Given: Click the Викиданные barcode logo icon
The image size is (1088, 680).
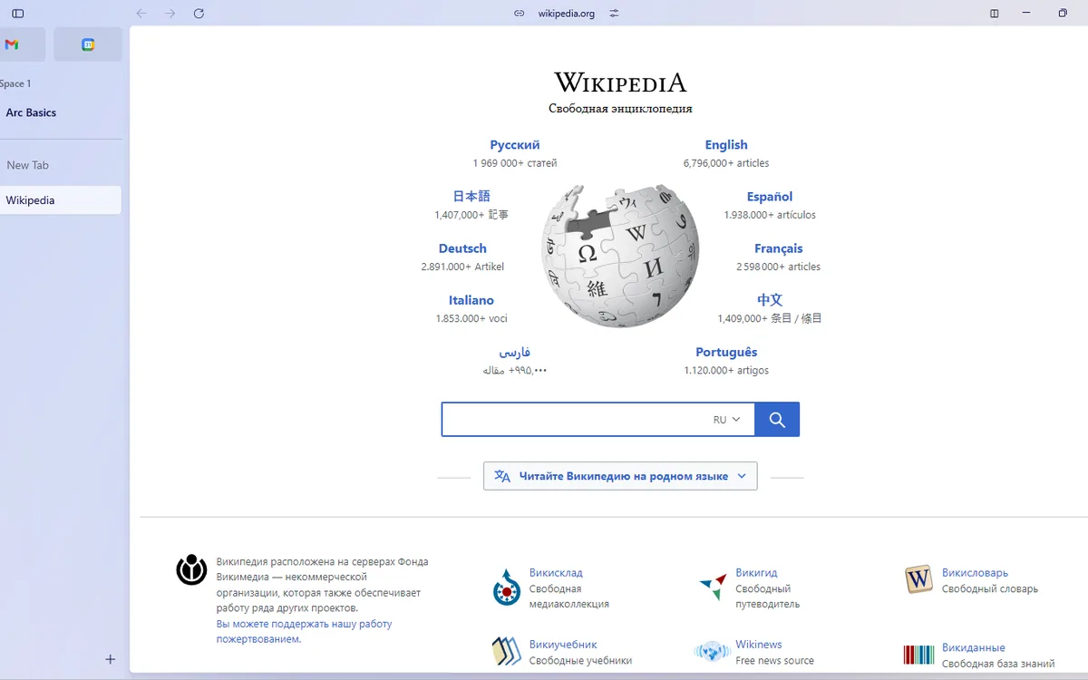Looking at the screenshot, I should pos(918,655).
